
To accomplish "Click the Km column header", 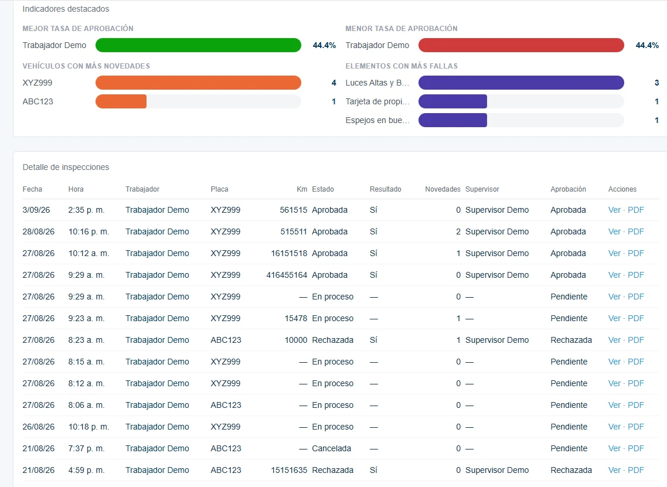I will 302,189.
